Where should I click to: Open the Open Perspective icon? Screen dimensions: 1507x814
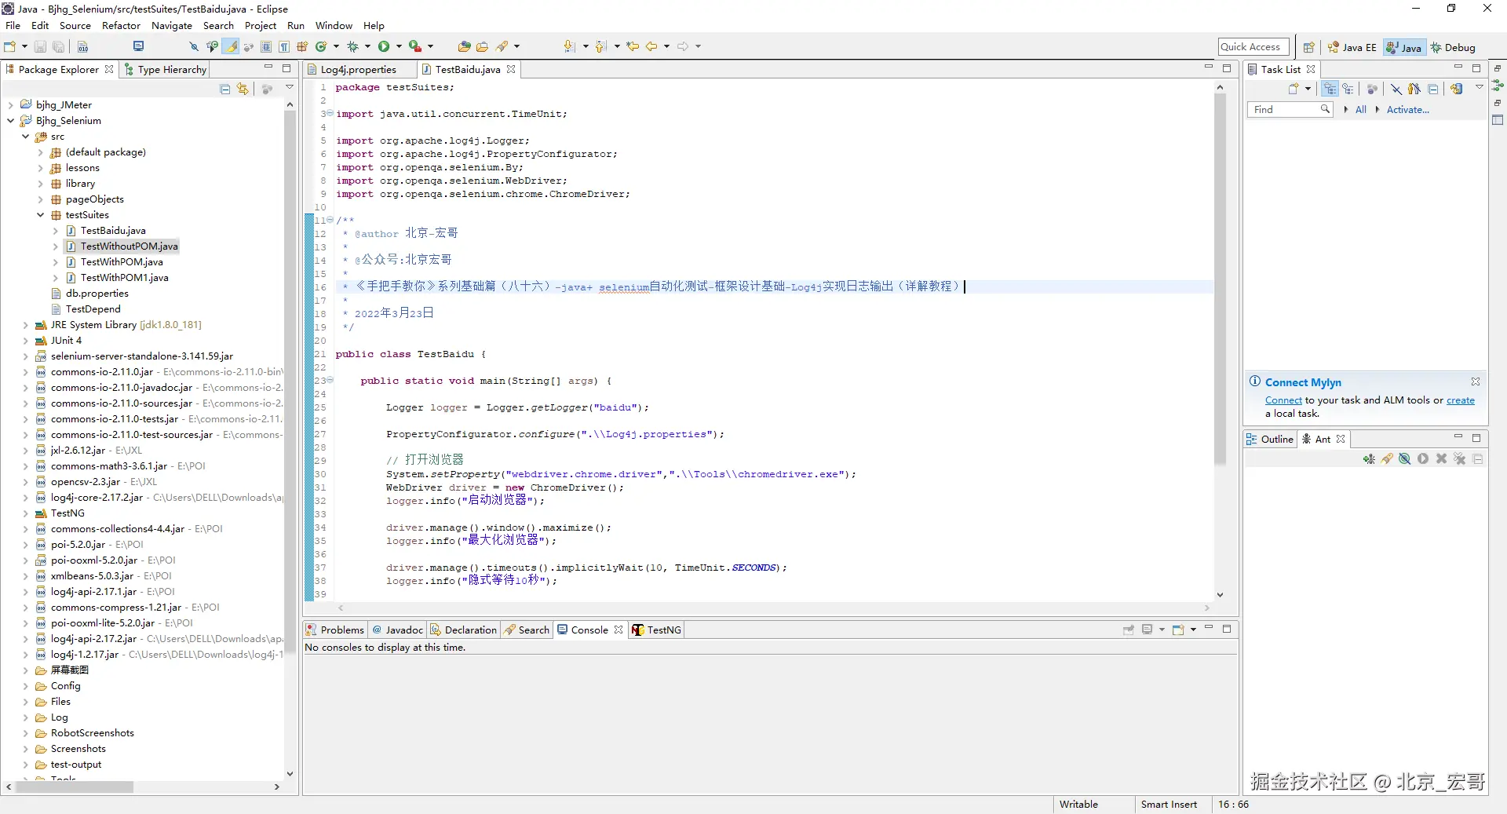pos(1308,47)
